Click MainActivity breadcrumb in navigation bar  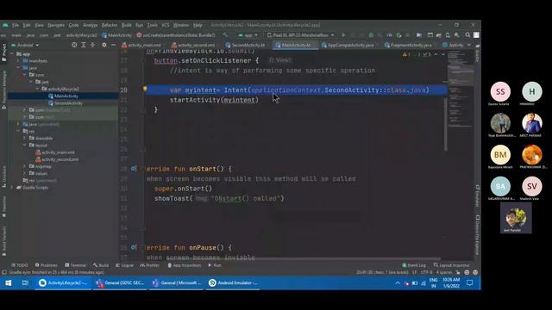tap(116, 35)
